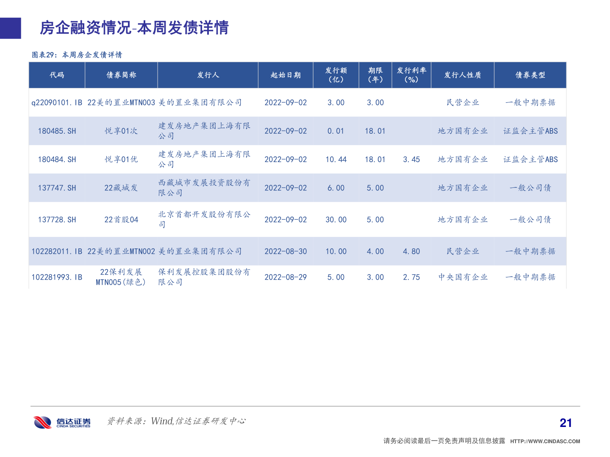Click the 起始日期 column header

(x=286, y=75)
